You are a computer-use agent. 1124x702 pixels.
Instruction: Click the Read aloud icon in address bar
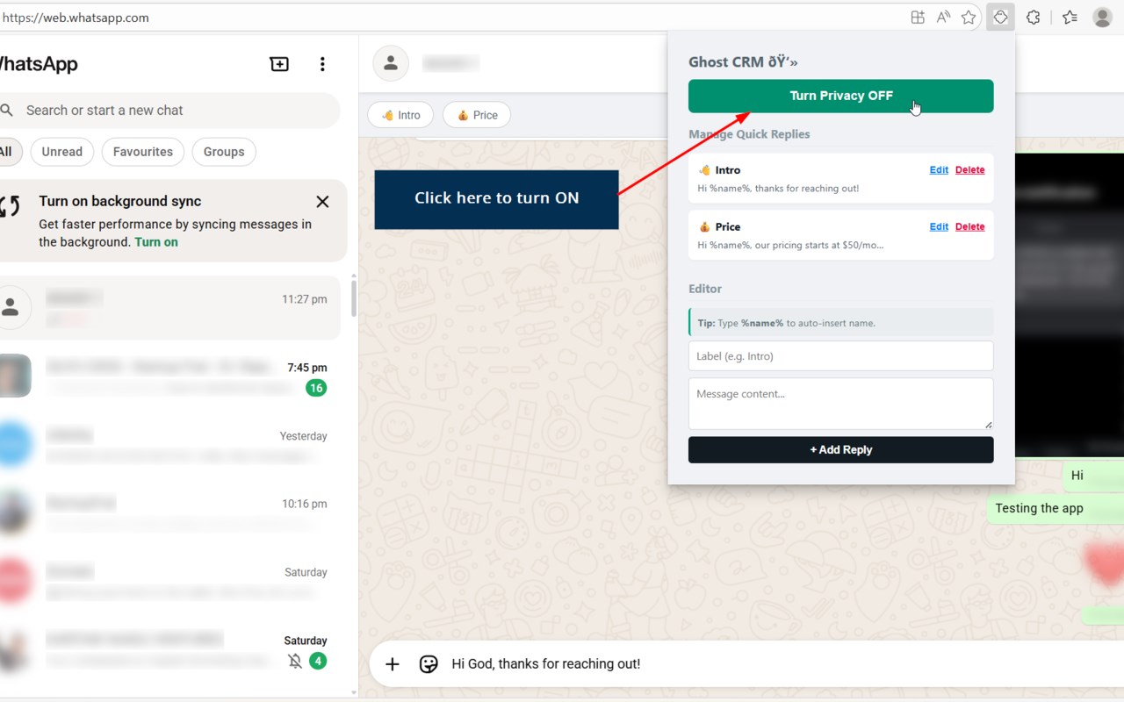(x=943, y=17)
